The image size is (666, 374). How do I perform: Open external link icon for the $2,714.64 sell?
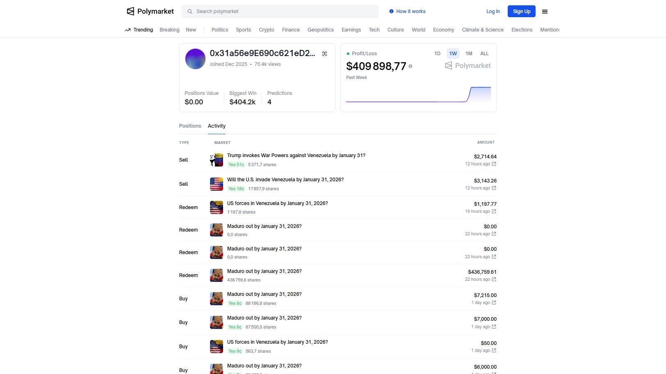tap(494, 164)
